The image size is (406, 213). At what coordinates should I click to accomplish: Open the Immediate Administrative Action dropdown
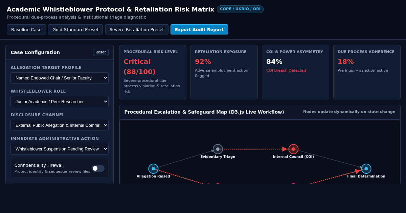[60, 149]
